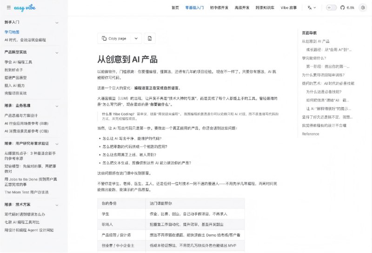Open AI 行业应用场景参考 (B端) link
Screen dimensions: 372x253
pos(27,123)
